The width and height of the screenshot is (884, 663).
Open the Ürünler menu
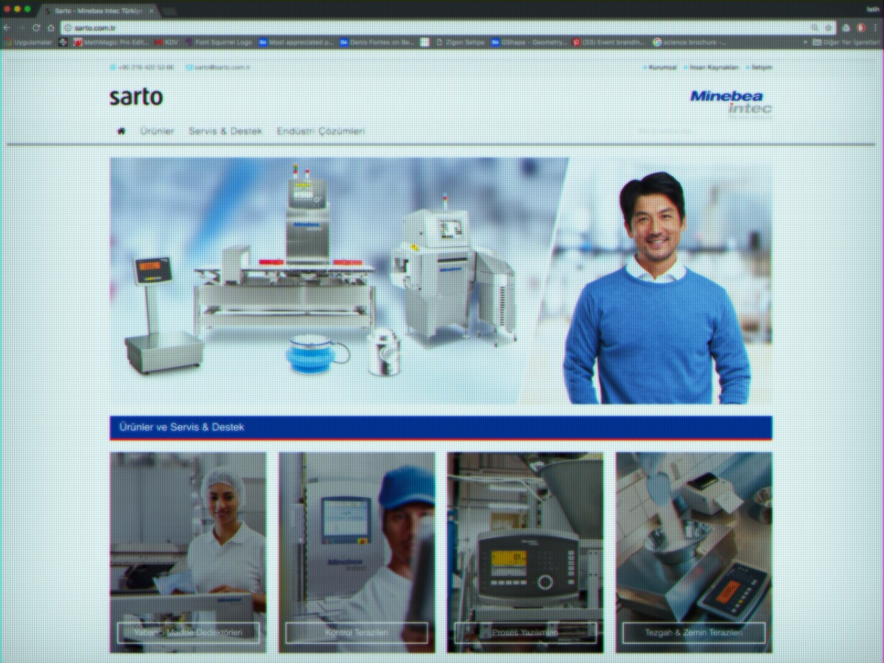point(157,131)
